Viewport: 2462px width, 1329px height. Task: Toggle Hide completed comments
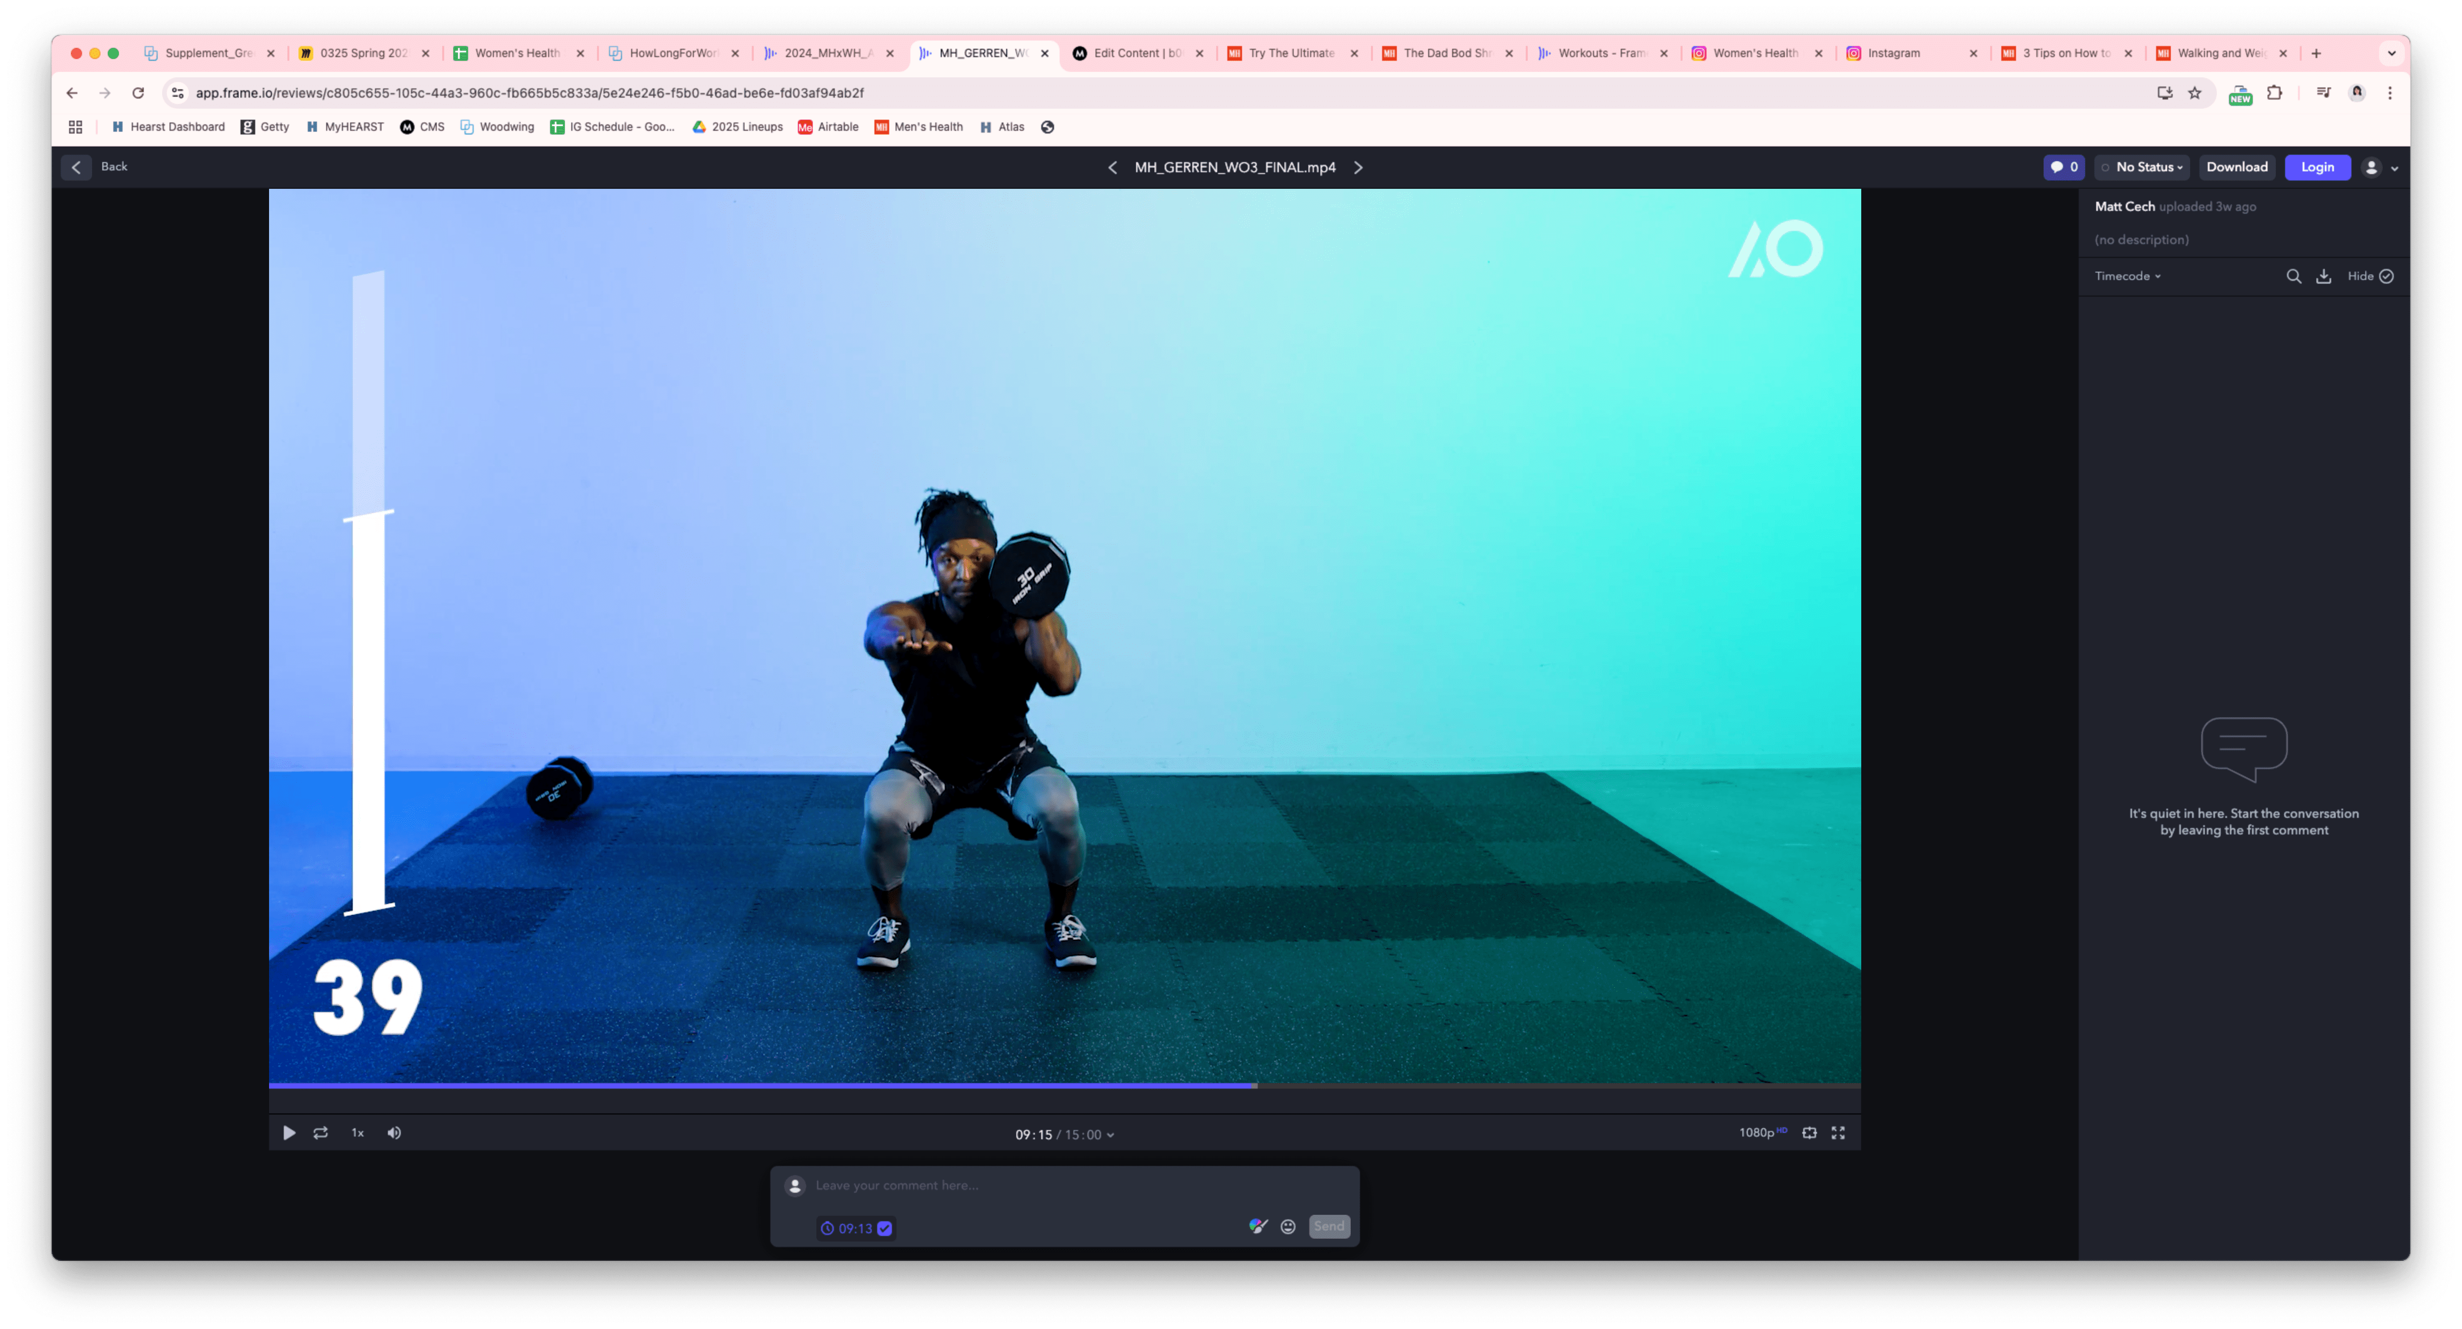click(x=2370, y=276)
